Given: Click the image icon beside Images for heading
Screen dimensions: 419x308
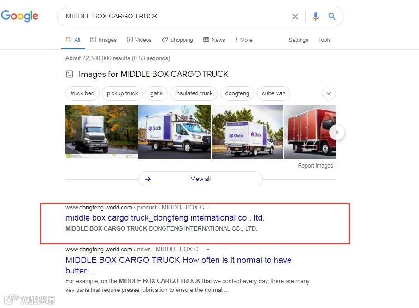Looking at the screenshot, I should coord(70,74).
